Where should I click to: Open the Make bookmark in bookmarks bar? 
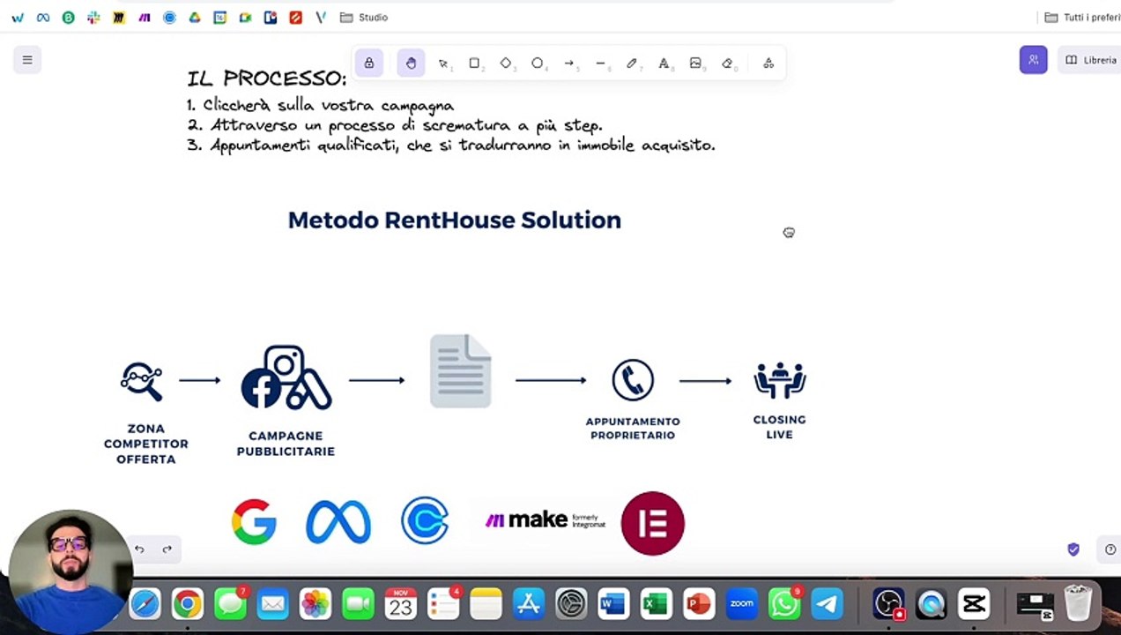(x=145, y=18)
